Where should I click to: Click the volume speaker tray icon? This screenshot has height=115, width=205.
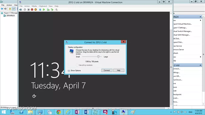tap(185, 112)
